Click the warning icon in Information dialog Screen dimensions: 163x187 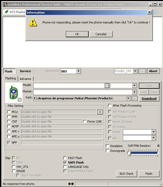click(33, 22)
